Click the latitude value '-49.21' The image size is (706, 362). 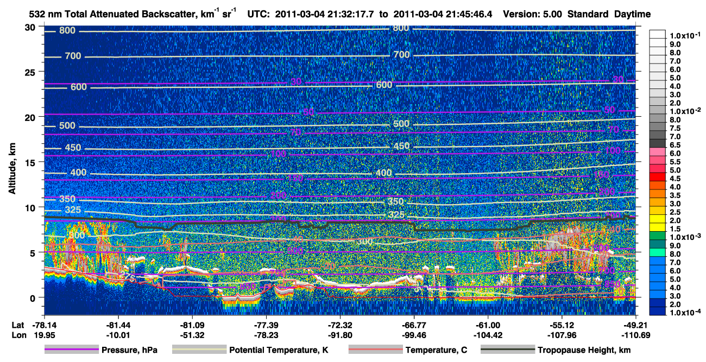click(x=636, y=325)
